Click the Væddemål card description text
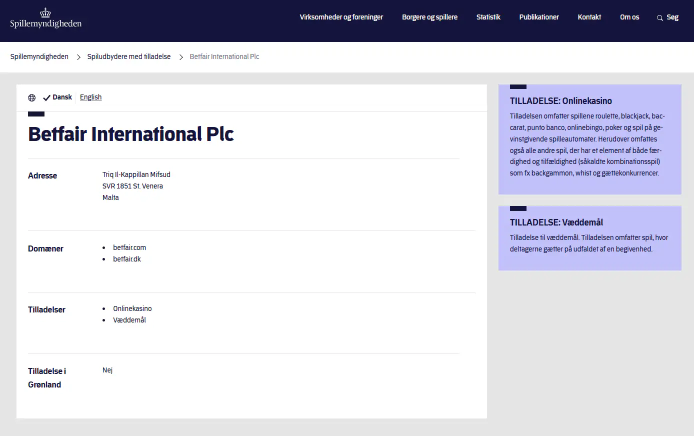The image size is (694, 436). tap(589, 243)
